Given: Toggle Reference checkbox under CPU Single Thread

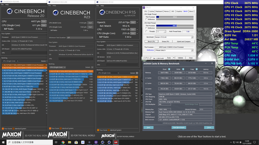Looking at the screenshot, I should point(146,19).
